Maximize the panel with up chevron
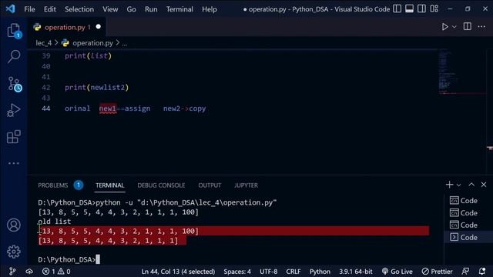This screenshot has width=493, height=277. (x=471, y=185)
